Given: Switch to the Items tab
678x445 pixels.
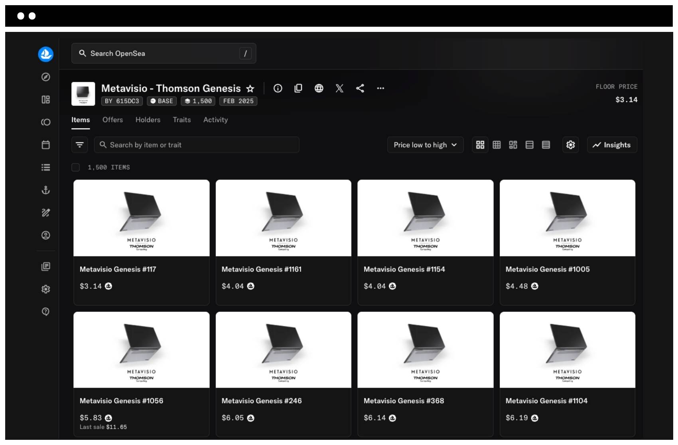Looking at the screenshot, I should [x=81, y=120].
